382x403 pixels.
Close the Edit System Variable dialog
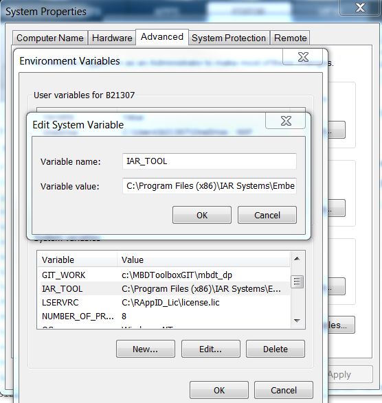point(286,121)
